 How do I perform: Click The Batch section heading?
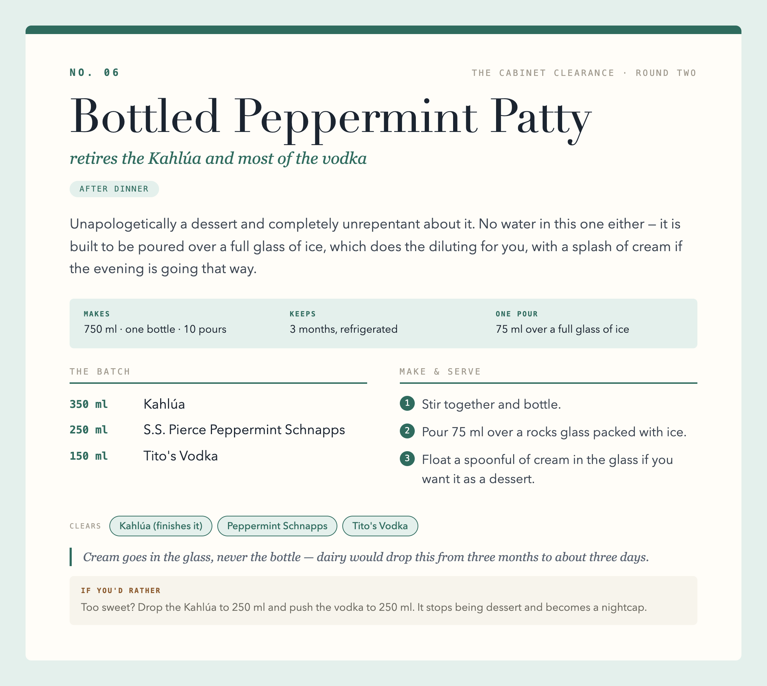(100, 372)
